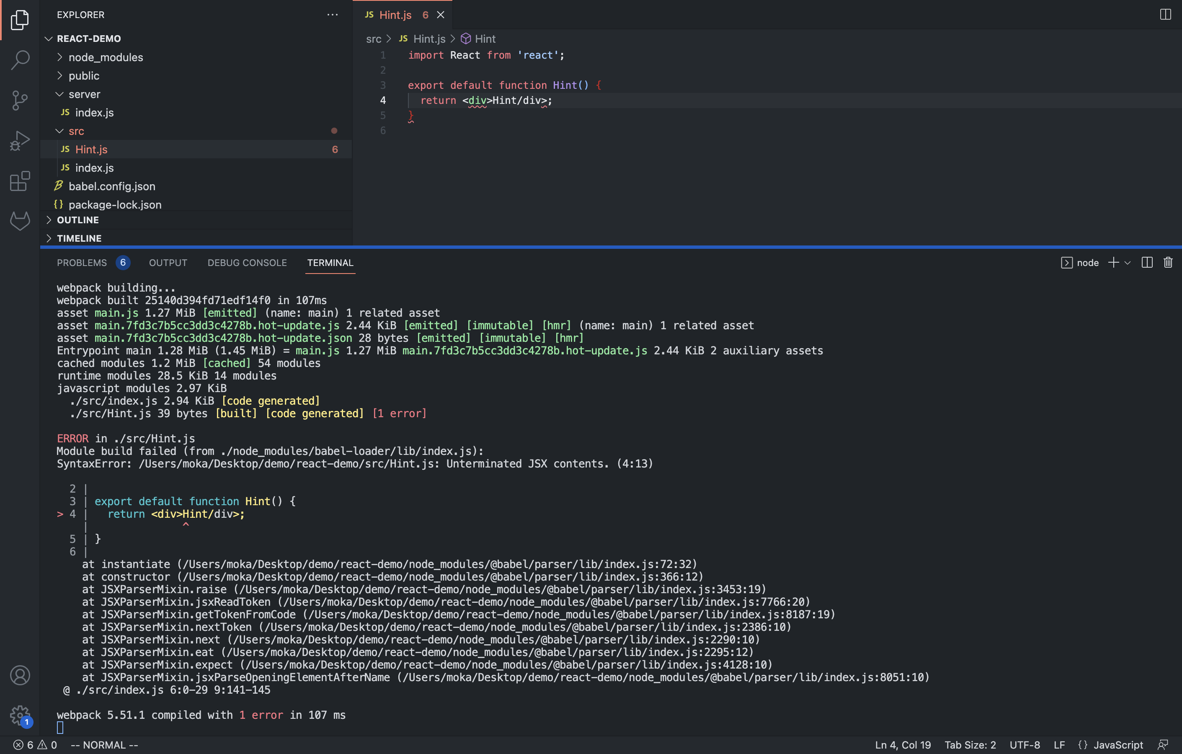1182x754 pixels.
Task: Open the new terminal launch profile dropdown
Action: 1128,263
